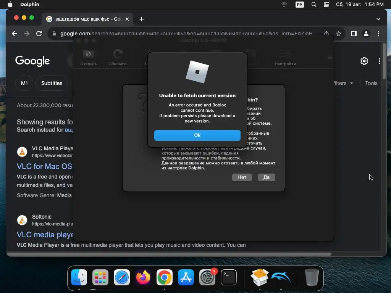Open Chrome profile icon
This screenshot has width=391, height=293.
[x=366, y=34]
